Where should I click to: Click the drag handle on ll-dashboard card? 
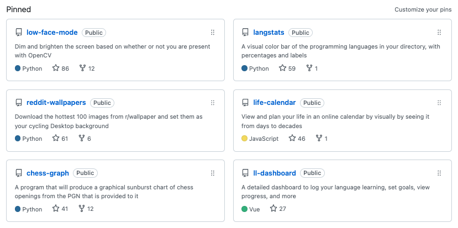click(x=439, y=173)
